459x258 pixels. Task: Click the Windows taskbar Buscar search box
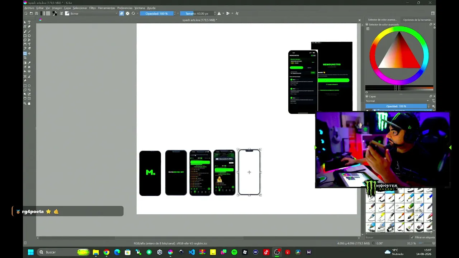click(x=63, y=252)
